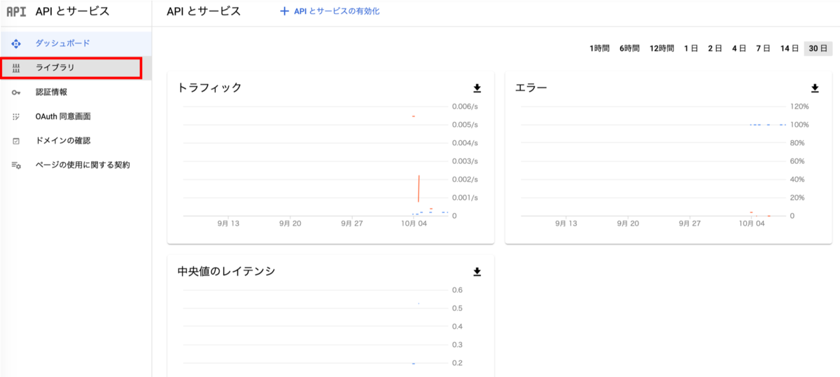The height and width of the screenshot is (377, 840).
Task: Click the ページの使用に関する契約 settings icon
Action: tap(16, 165)
